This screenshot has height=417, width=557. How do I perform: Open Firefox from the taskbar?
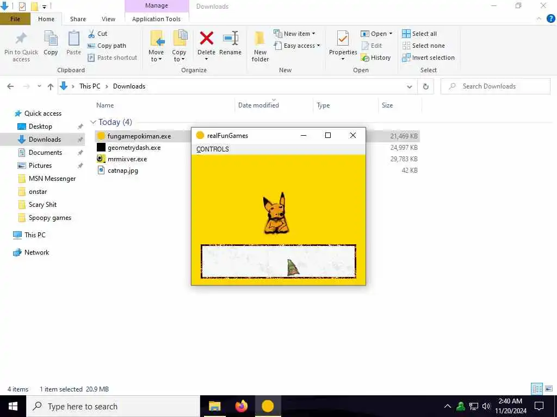(x=241, y=406)
